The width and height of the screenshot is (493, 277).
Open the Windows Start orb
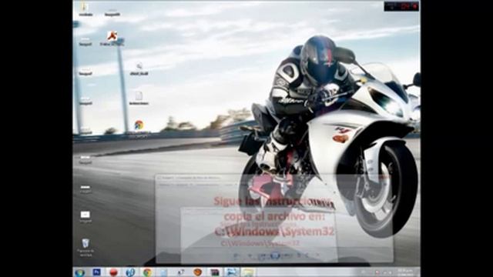click(x=80, y=272)
